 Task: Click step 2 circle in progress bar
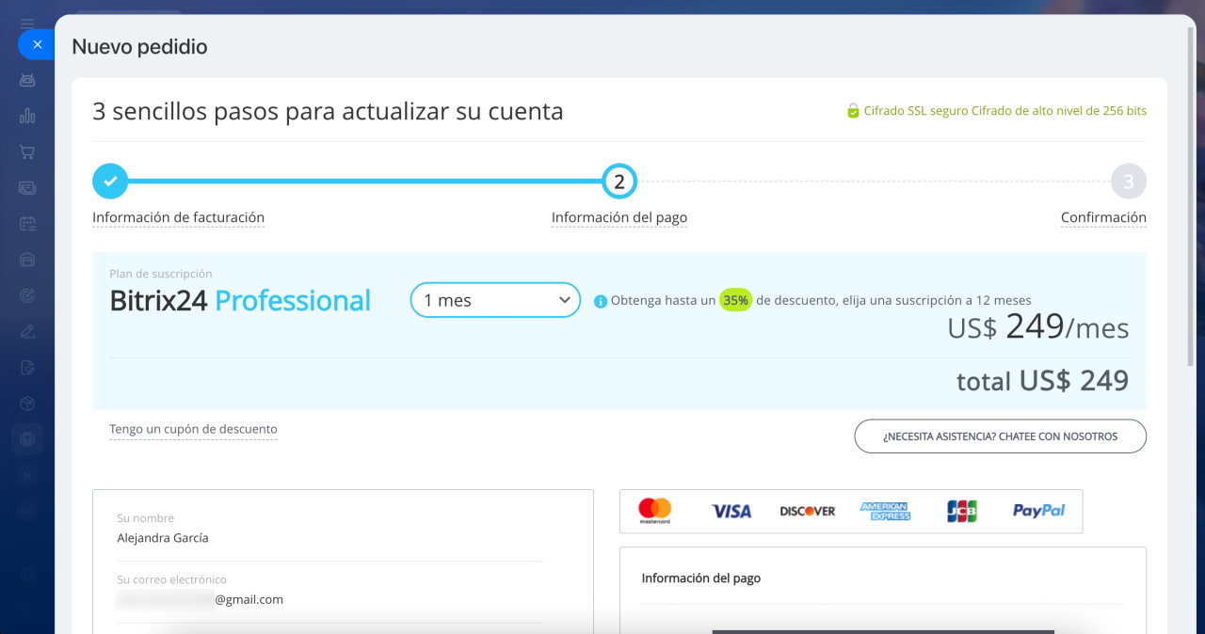(x=619, y=182)
